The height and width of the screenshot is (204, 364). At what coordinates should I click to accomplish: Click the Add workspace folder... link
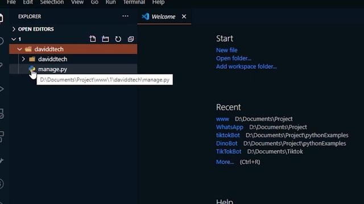point(246,67)
